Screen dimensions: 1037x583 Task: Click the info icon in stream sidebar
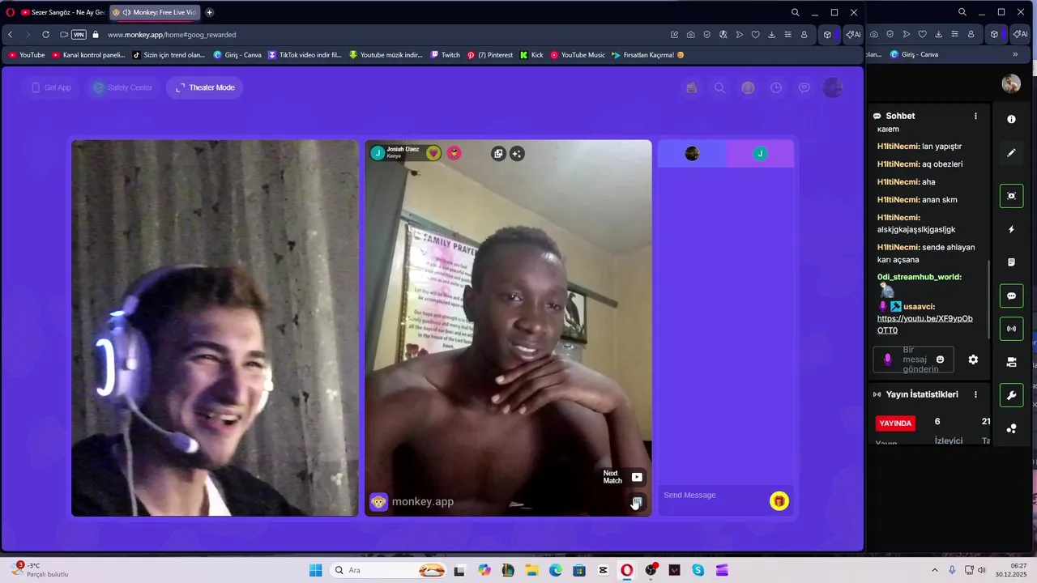point(1011,119)
